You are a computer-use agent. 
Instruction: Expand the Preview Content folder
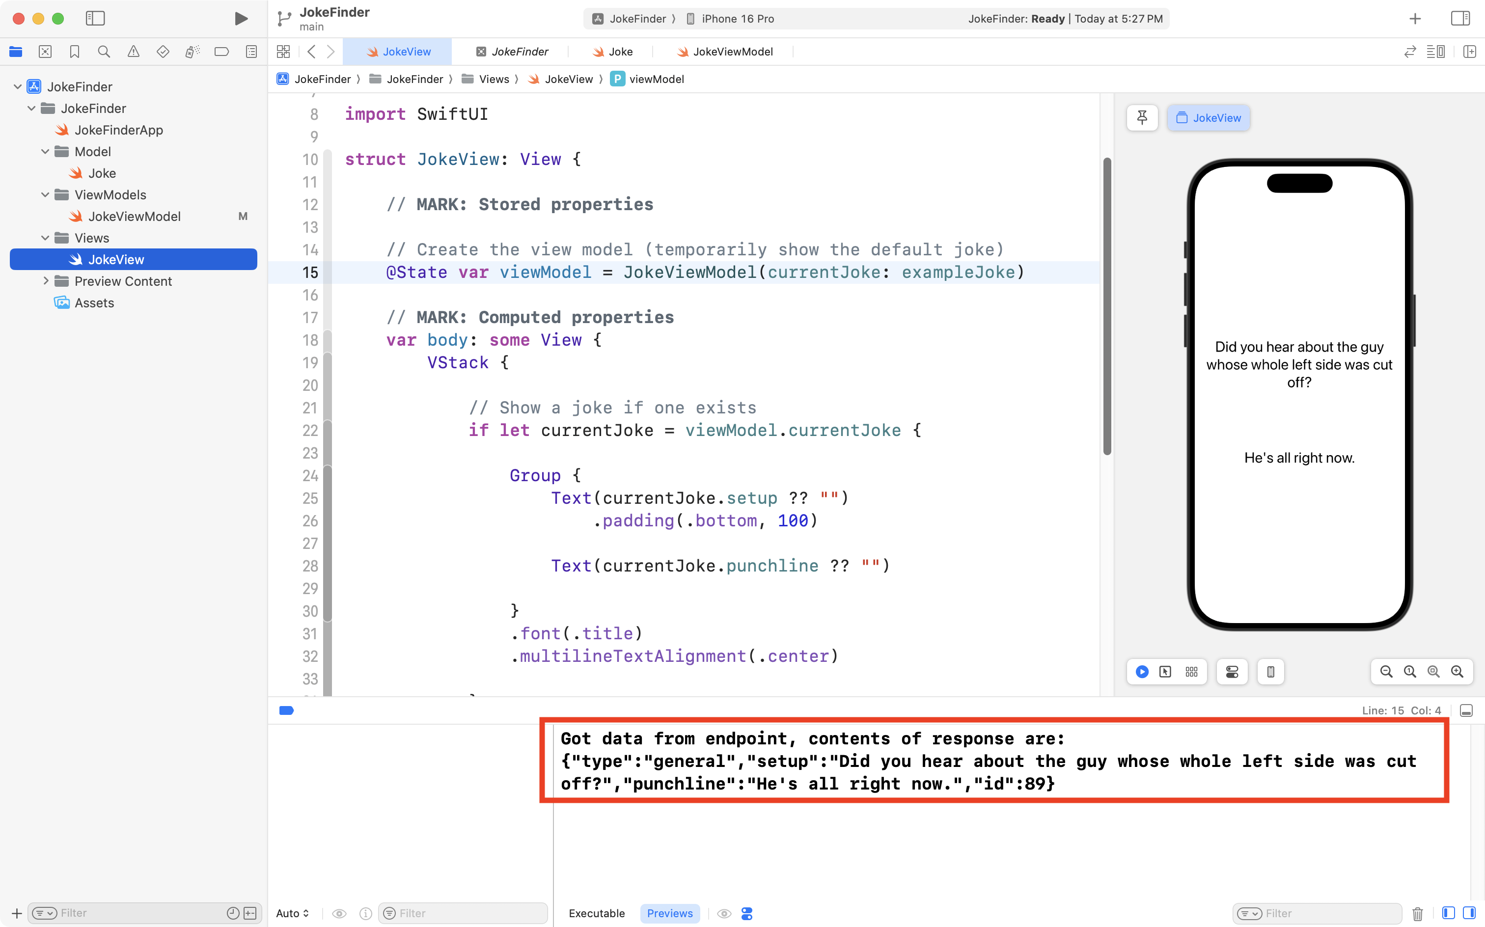pyautogui.click(x=45, y=281)
